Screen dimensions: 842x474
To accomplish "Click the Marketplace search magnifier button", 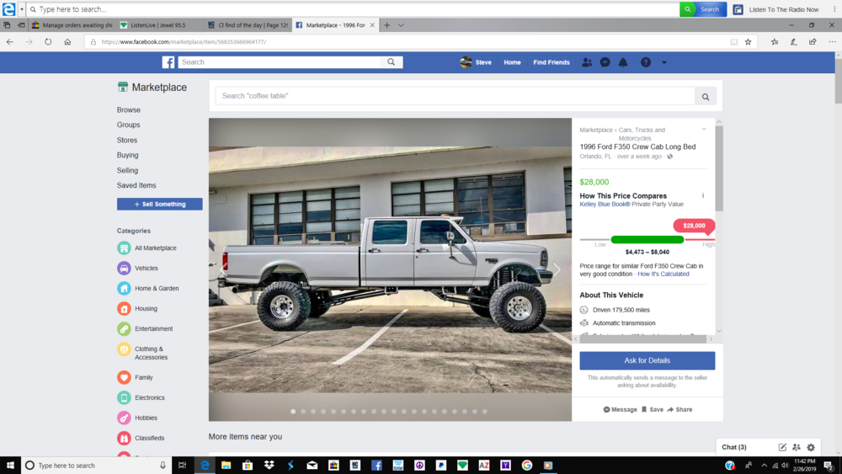I will [x=706, y=97].
